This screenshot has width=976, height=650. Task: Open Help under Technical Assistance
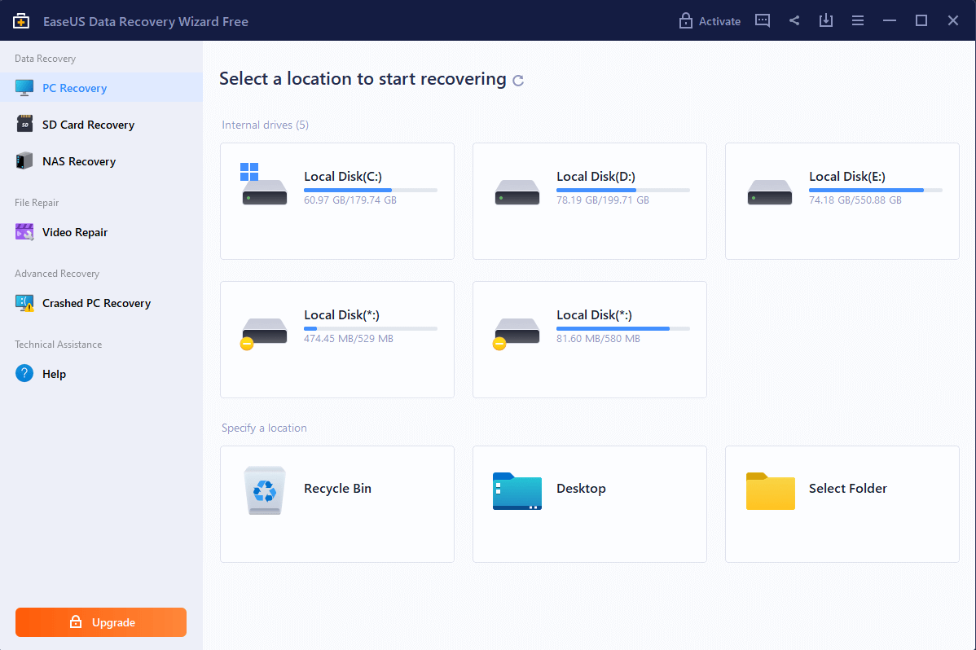pos(54,374)
